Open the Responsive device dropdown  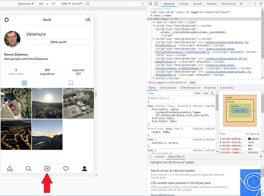(x=26, y=4)
